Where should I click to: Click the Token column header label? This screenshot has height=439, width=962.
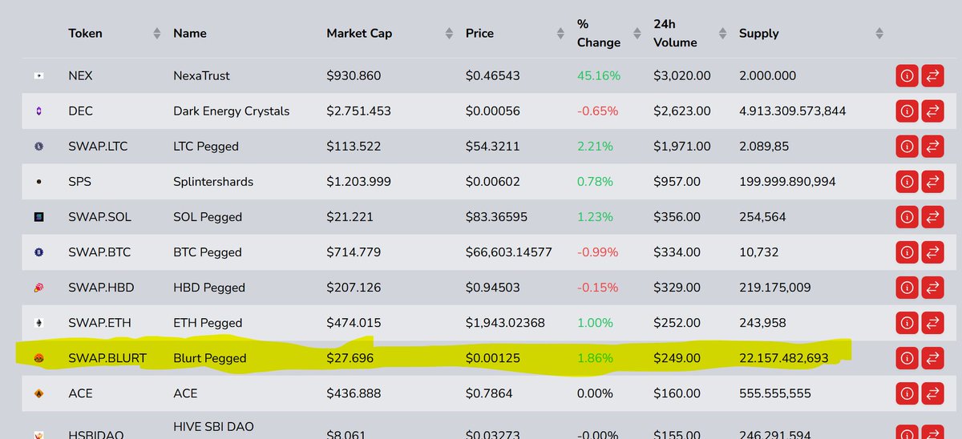(86, 34)
